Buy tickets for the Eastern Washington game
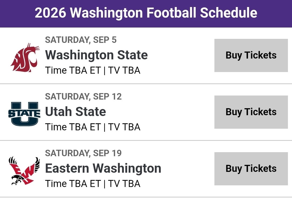 (x=251, y=169)
